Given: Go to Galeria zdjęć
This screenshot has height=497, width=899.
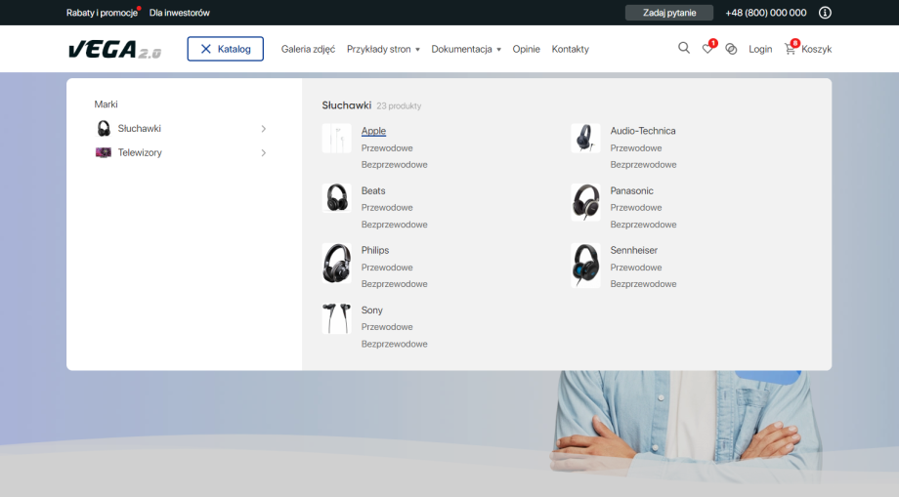Looking at the screenshot, I should point(308,49).
